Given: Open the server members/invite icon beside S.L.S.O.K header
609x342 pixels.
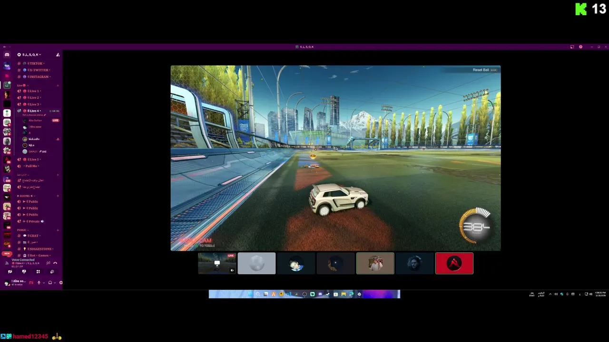Looking at the screenshot, I should 58,55.
